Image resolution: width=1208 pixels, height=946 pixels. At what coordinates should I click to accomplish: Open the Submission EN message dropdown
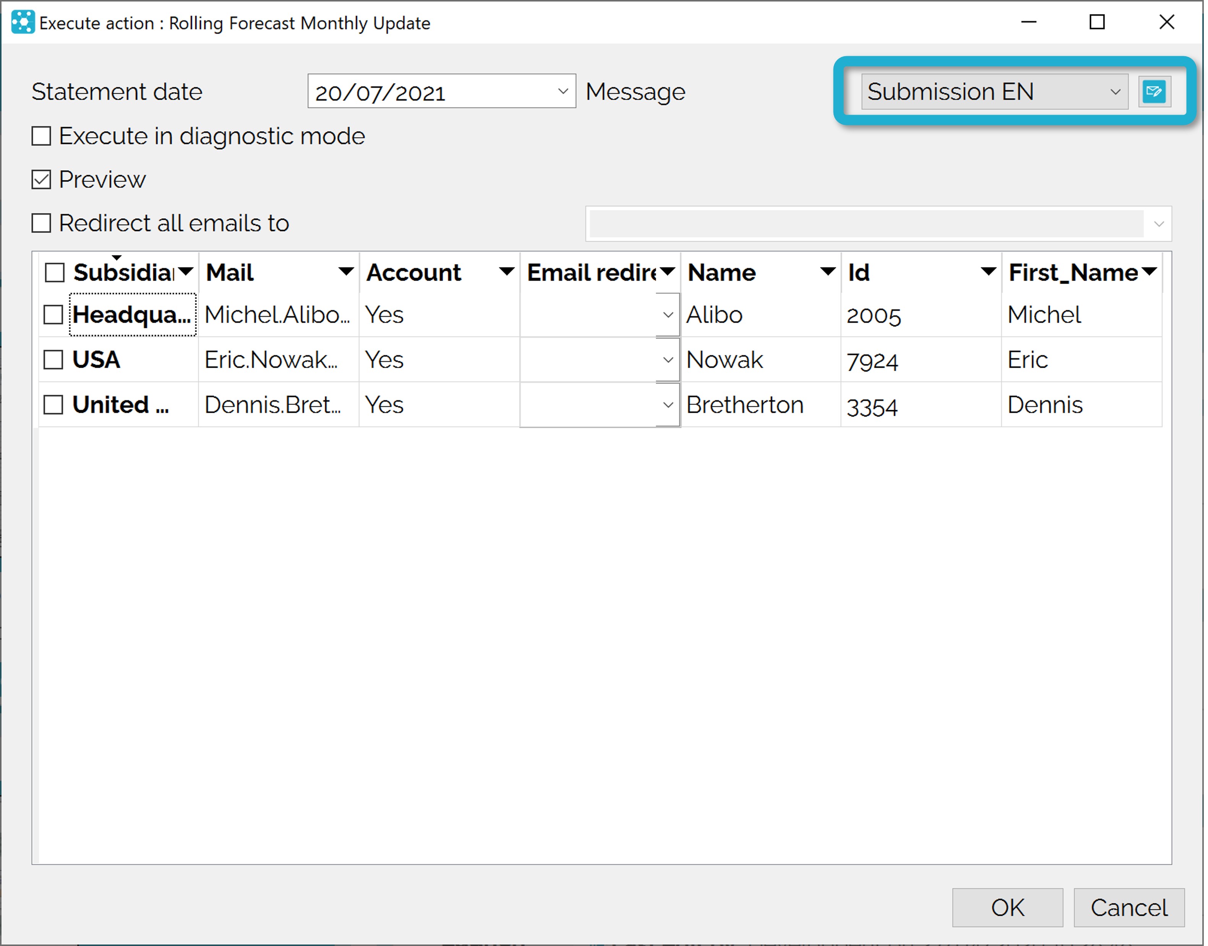[1115, 91]
